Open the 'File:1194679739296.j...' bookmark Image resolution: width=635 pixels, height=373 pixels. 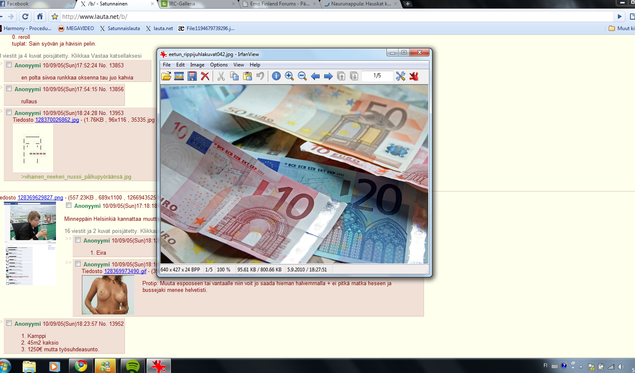[206, 28]
